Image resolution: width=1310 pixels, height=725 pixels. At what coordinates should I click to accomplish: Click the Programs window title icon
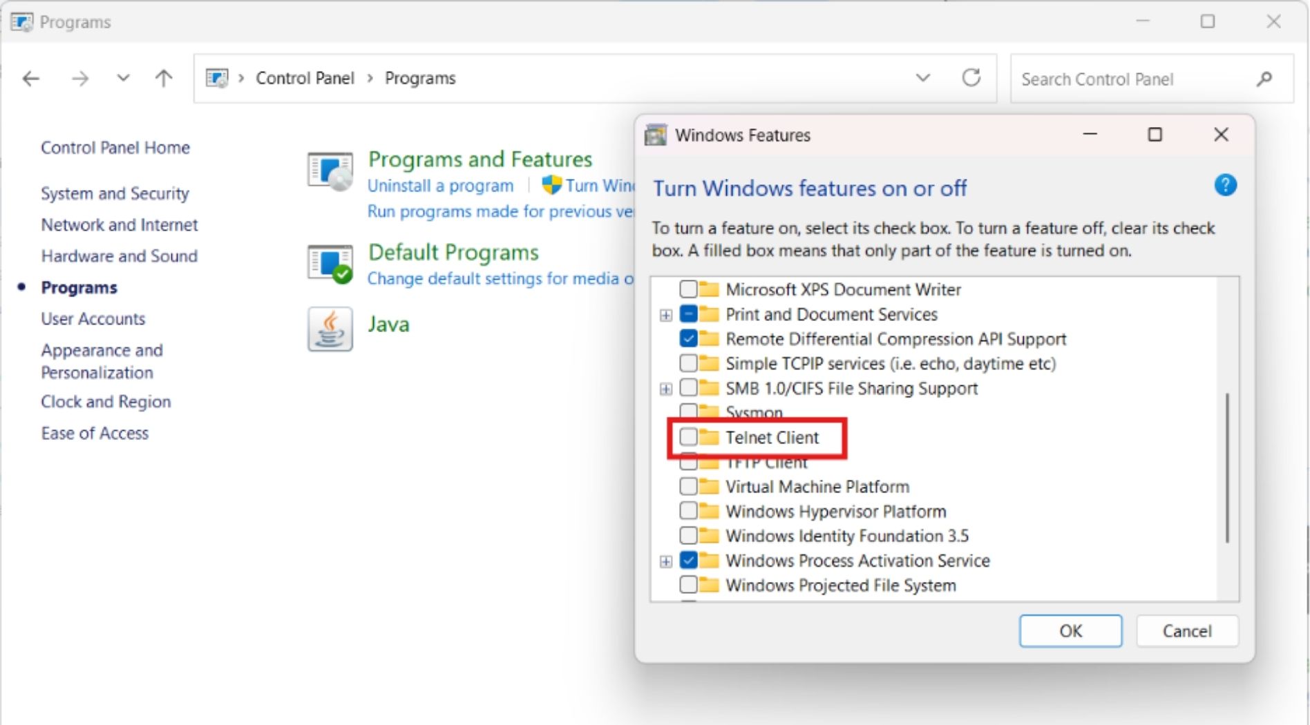pyautogui.click(x=22, y=22)
